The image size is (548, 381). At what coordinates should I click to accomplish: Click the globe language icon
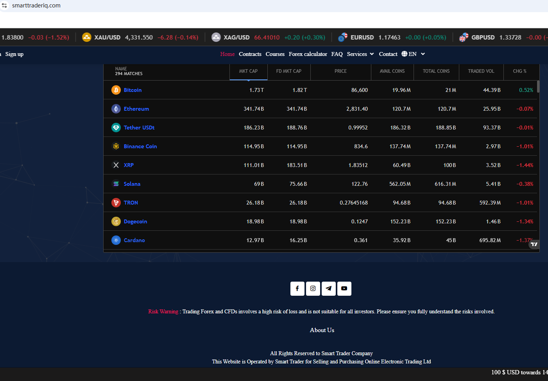coord(404,54)
